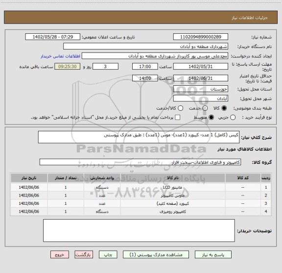
Task: Select the جزیی purchase type radio
Action: [x=233, y=118]
